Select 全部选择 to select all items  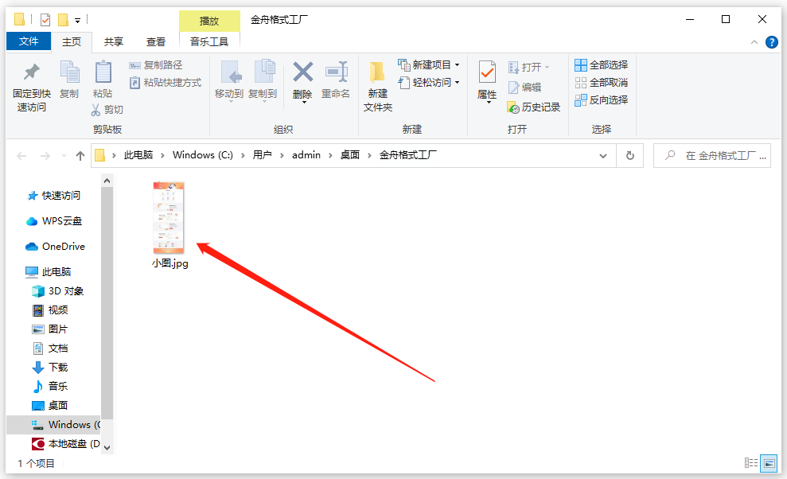[x=599, y=64]
